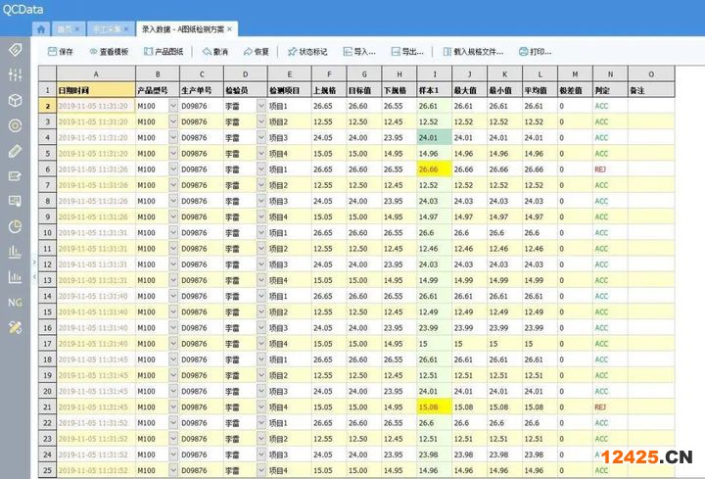This screenshot has width=705, height=479.
Task: Open the NG defects icon in sidebar
Action: (15, 303)
